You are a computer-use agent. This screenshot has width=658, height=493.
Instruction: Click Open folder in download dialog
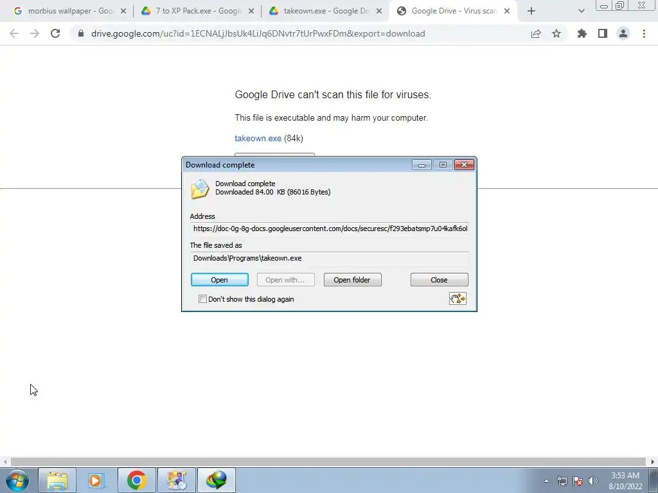[353, 280]
